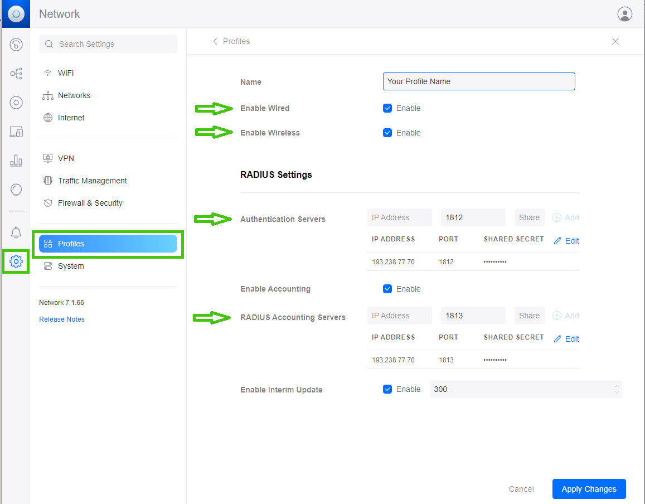
Task: Open the Release Notes link
Action: point(62,319)
